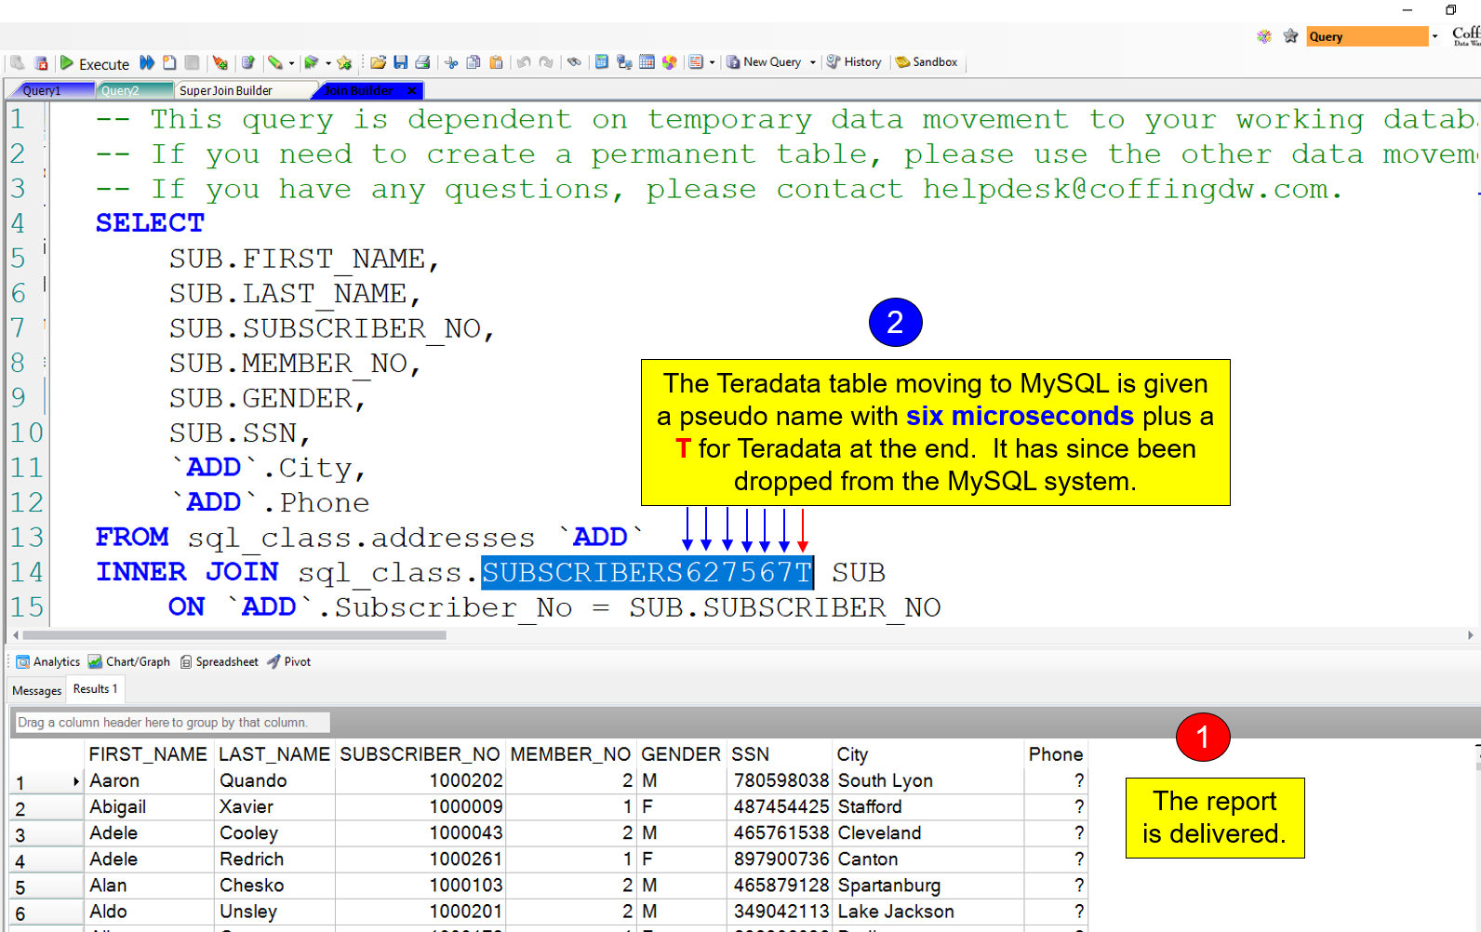The height and width of the screenshot is (932, 1481).
Task: Click the printer icon in toolbar
Action: point(422,62)
